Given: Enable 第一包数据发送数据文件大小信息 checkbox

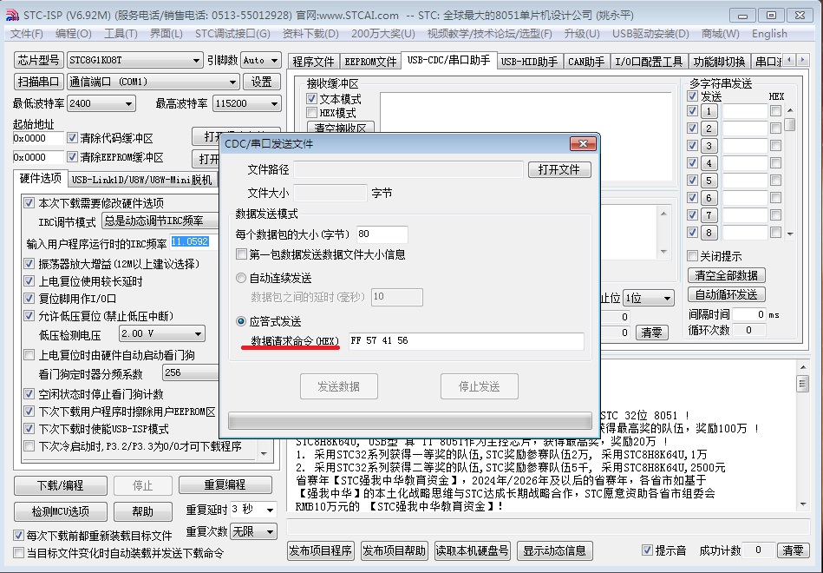Looking at the screenshot, I should pyautogui.click(x=241, y=254).
